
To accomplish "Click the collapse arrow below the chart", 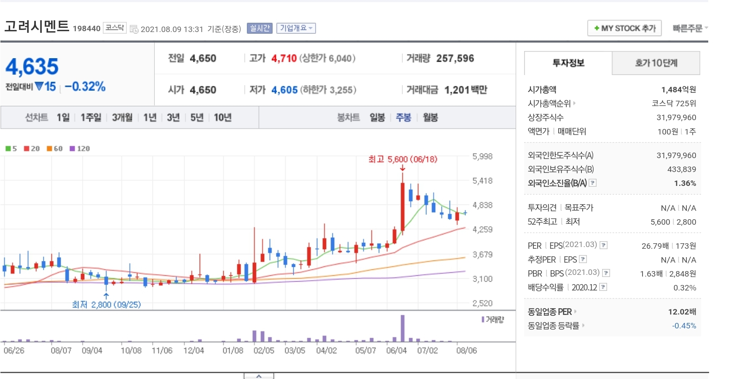I will [259, 376].
